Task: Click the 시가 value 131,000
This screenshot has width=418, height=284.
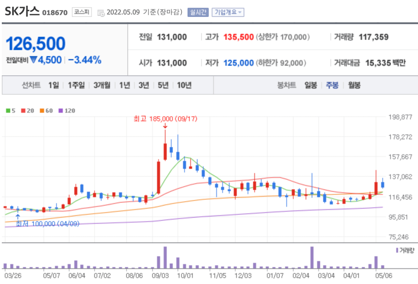Action: point(172,63)
